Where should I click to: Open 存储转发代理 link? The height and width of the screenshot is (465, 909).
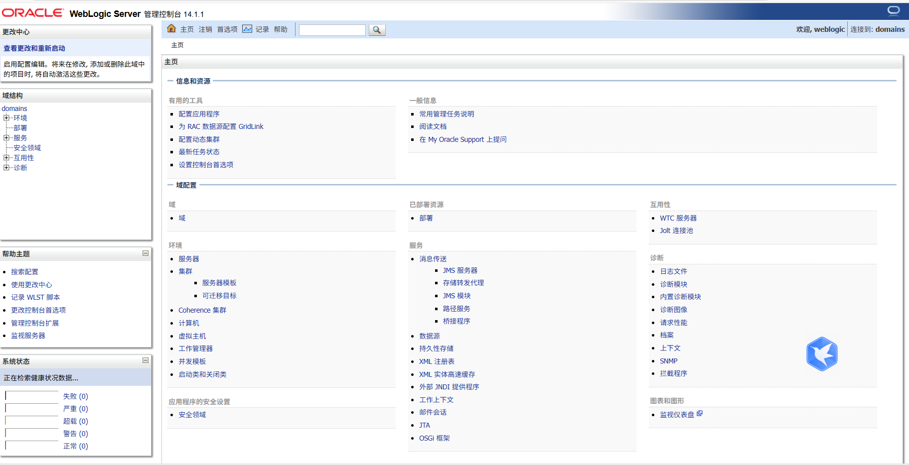coord(463,283)
